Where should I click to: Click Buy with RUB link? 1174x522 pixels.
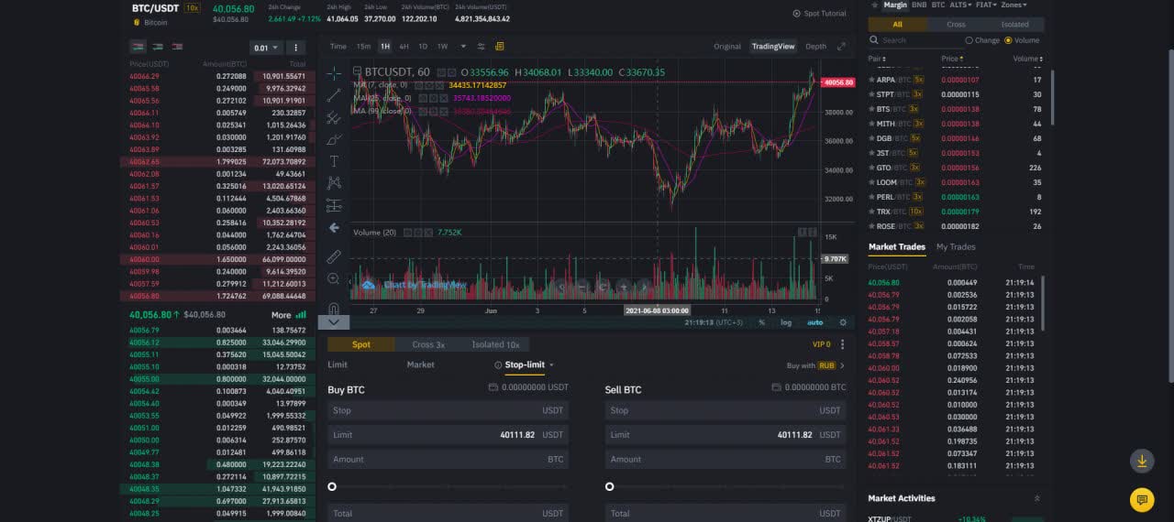pos(816,365)
